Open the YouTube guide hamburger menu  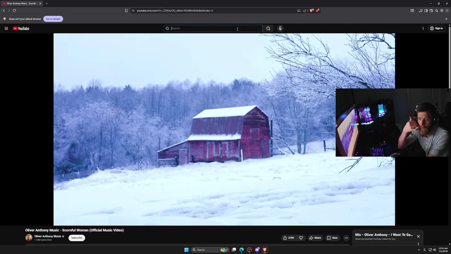click(x=6, y=28)
